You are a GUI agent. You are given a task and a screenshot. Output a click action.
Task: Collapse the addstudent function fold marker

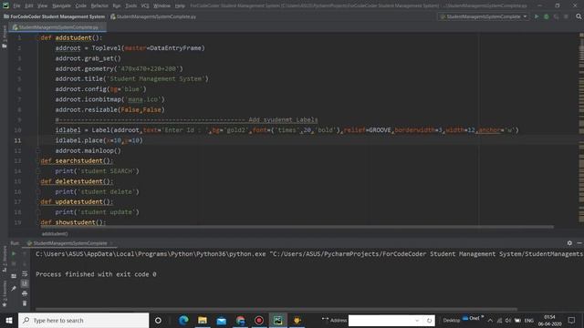tap(37, 38)
